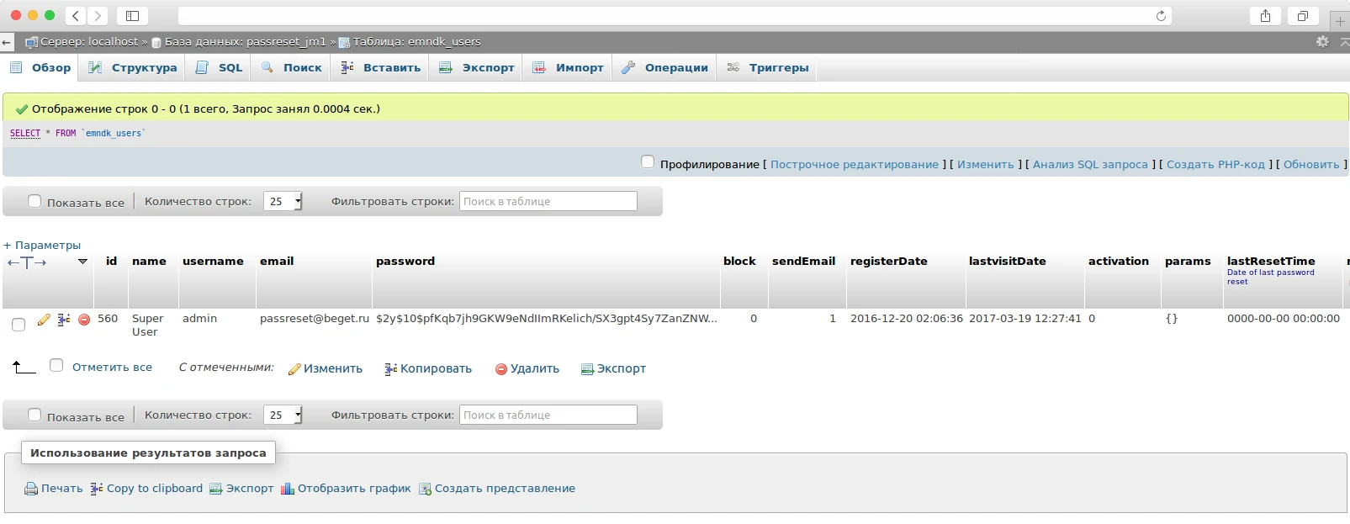Screen dimensions: 1350x524
Task: Go forward with Safari's forward arrow
Action: [x=98, y=15]
